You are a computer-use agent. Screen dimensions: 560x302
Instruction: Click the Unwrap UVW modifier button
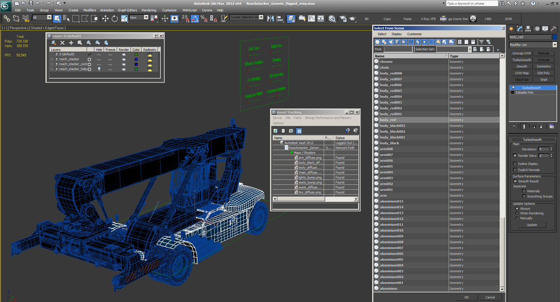[522, 53]
